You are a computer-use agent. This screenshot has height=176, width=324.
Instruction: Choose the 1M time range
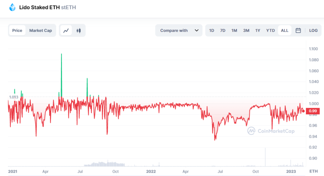pos(234,31)
